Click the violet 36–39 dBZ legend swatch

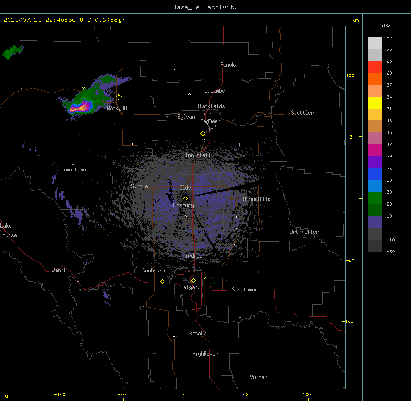pyautogui.click(x=375, y=162)
